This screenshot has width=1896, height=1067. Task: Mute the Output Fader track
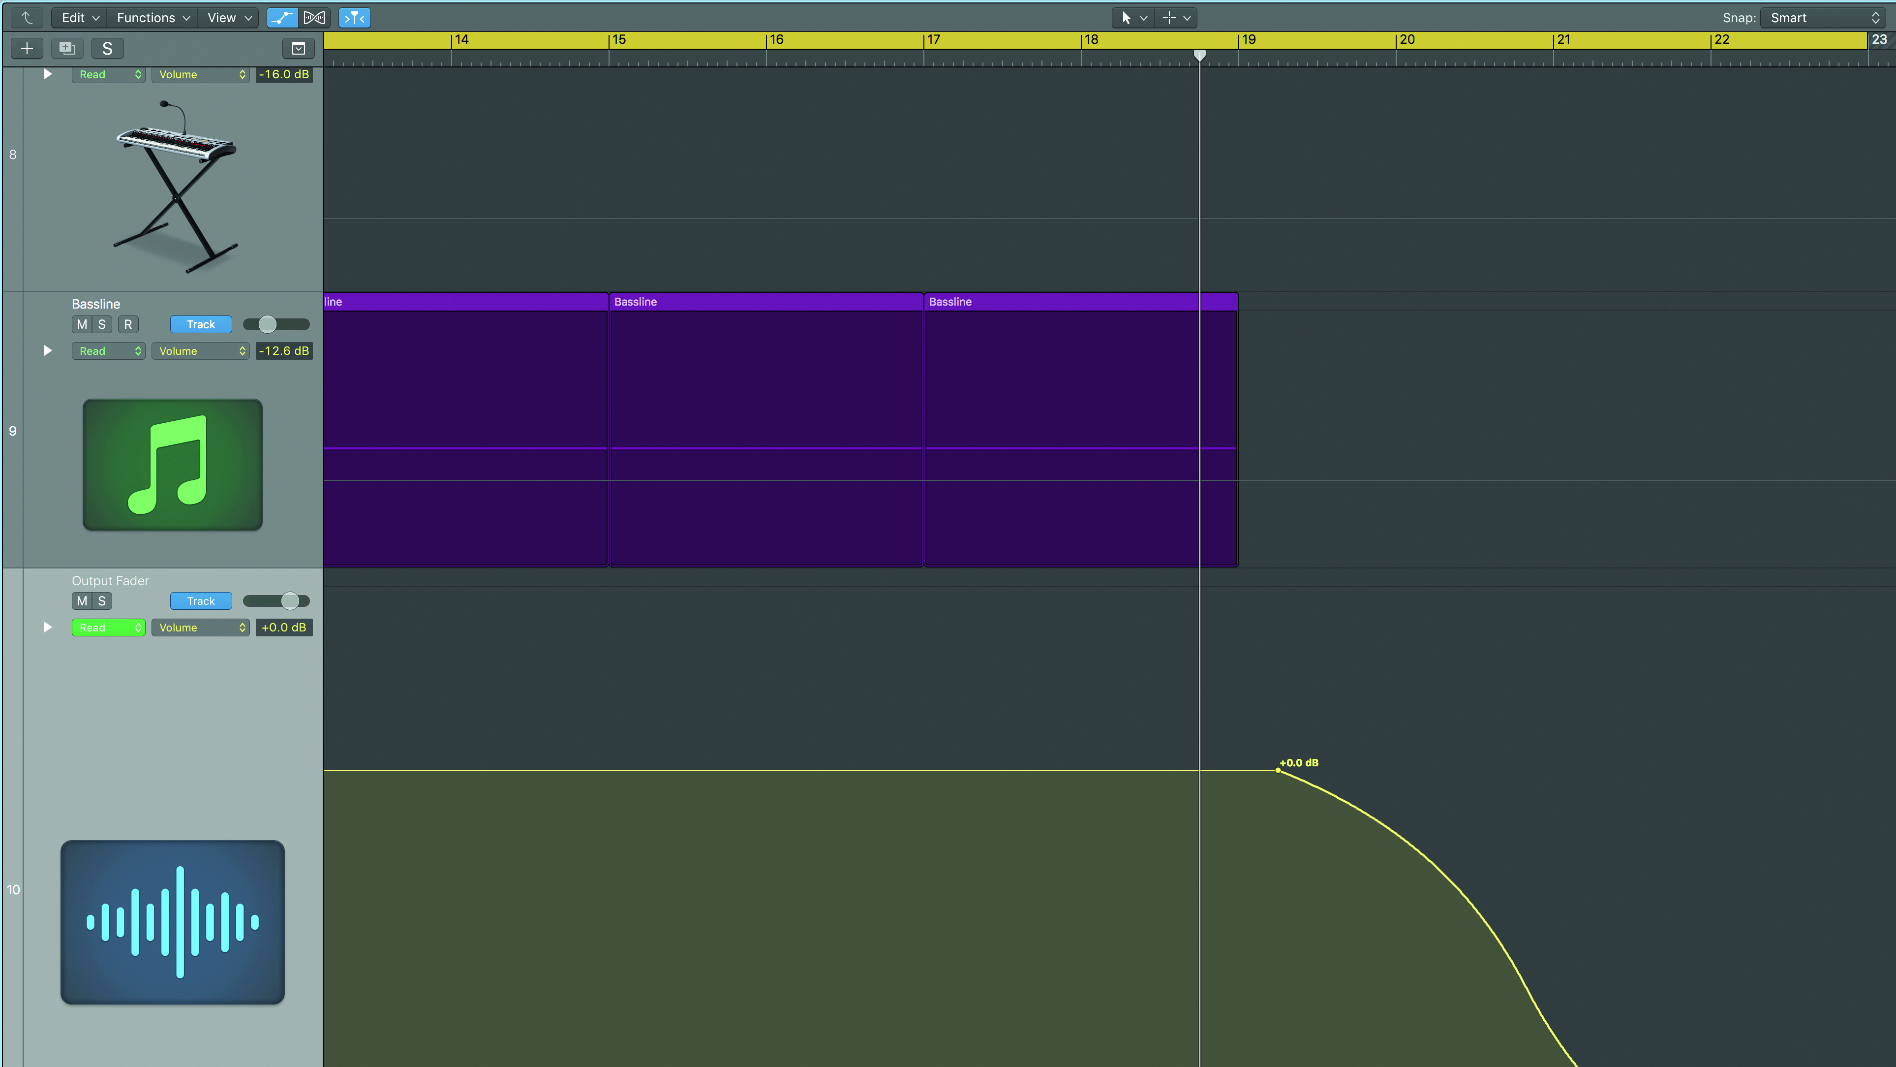tap(82, 601)
